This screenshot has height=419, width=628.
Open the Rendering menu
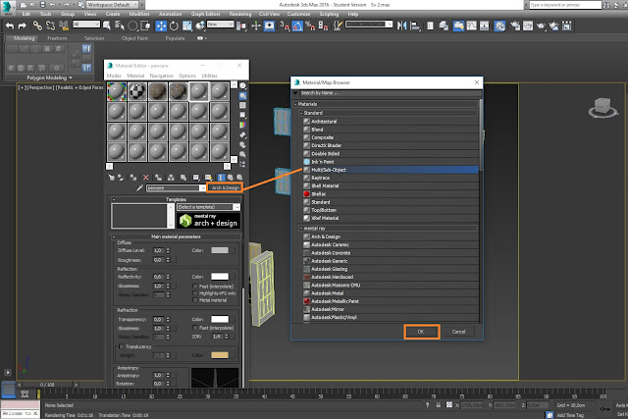point(239,14)
